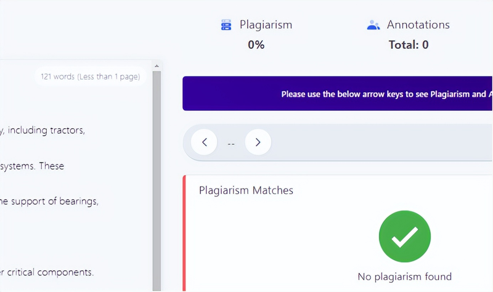Go to previous match with left arrow
The width and height of the screenshot is (493, 292).
(x=204, y=142)
